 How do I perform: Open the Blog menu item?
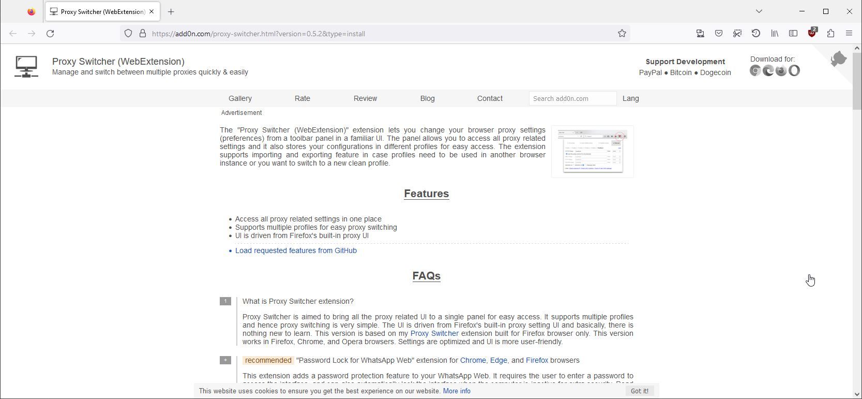[x=428, y=98]
